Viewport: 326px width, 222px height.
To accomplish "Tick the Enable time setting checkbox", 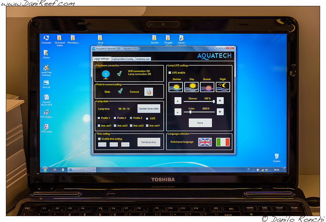I will [99, 139].
